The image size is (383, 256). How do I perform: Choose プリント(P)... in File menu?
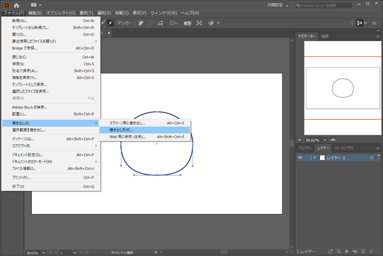click(51, 178)
